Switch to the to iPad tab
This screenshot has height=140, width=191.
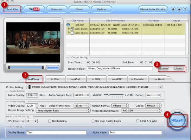(55, 79)
